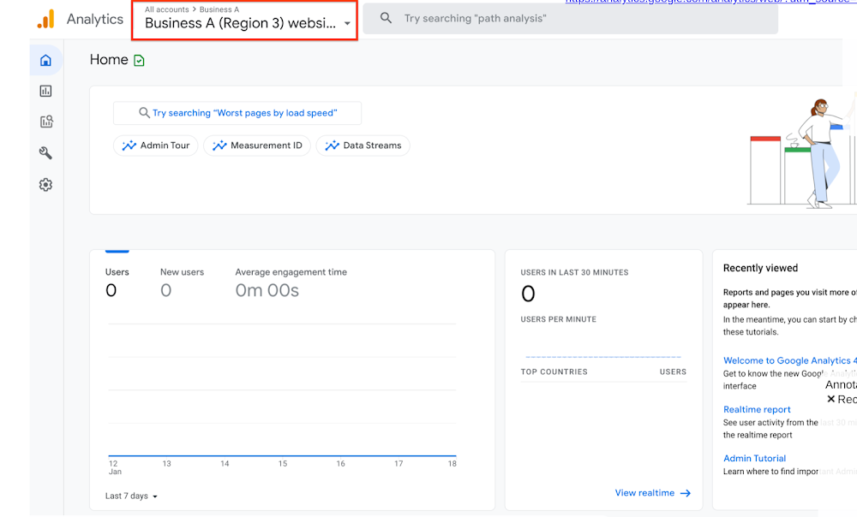Click the search magnifier in the top bar

[x=385, y=18]
